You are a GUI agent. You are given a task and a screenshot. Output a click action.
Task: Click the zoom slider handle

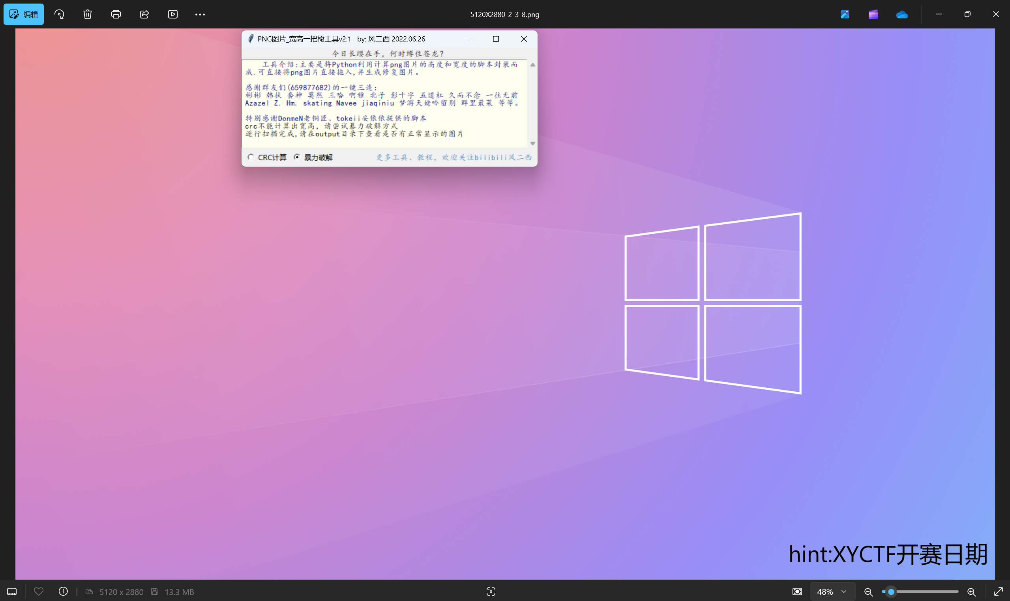pos(891,592)
